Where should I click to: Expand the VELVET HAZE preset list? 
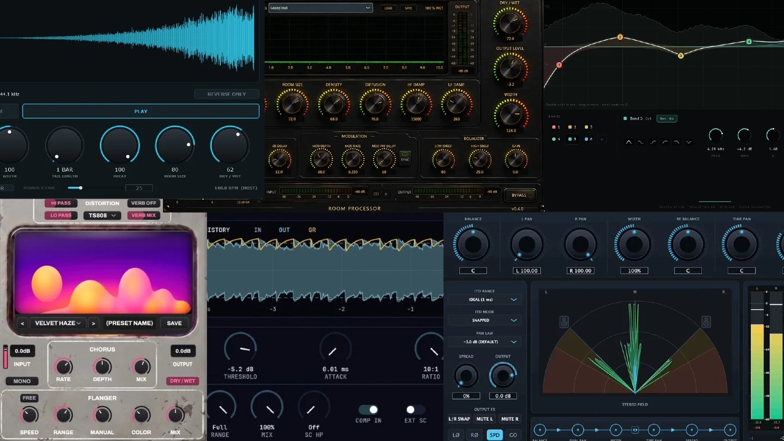click(58, 323)
